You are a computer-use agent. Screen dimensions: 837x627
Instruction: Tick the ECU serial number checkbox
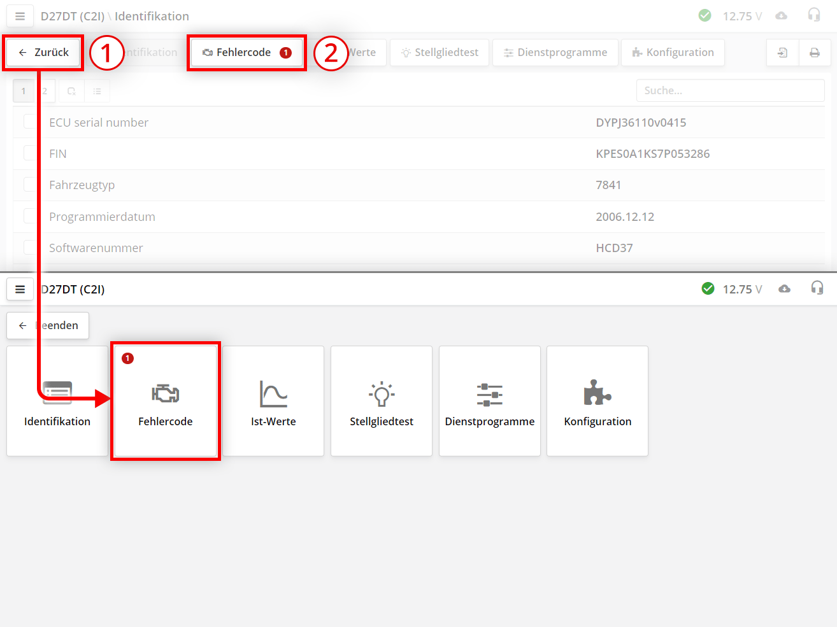pos(30,122)
